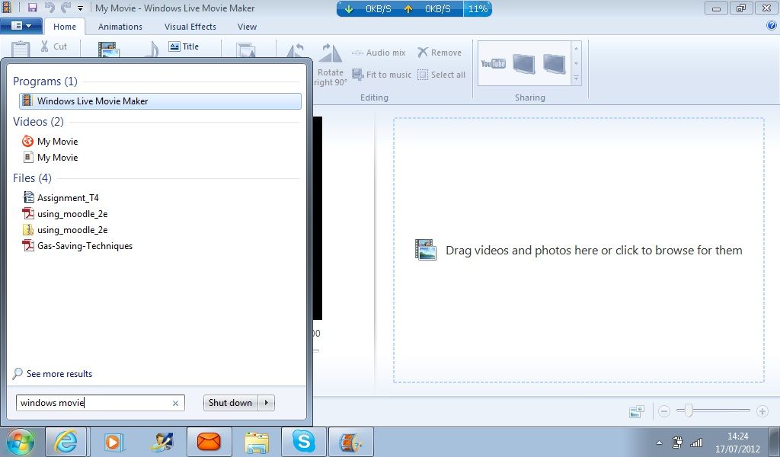Screen dimensions: 780x457
Task: Click the power plug tray icon
Action: pos(677,442)
